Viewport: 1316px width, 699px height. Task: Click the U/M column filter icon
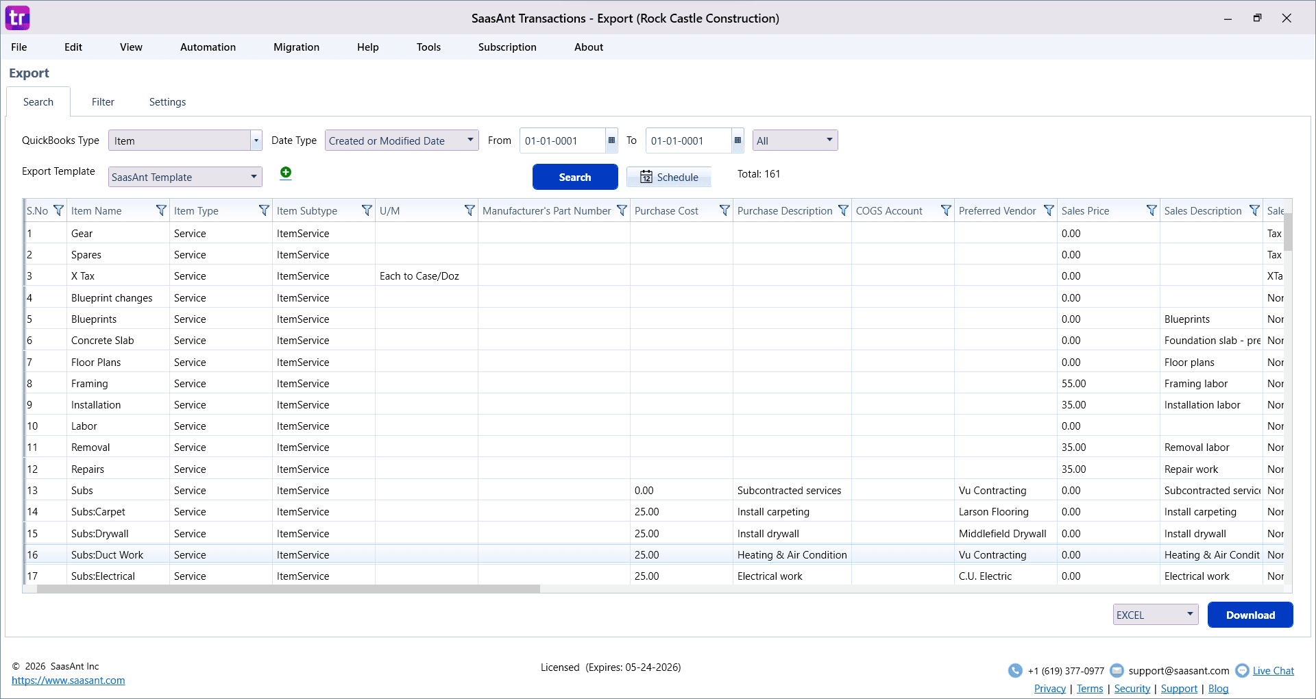(x=470, y=210)
